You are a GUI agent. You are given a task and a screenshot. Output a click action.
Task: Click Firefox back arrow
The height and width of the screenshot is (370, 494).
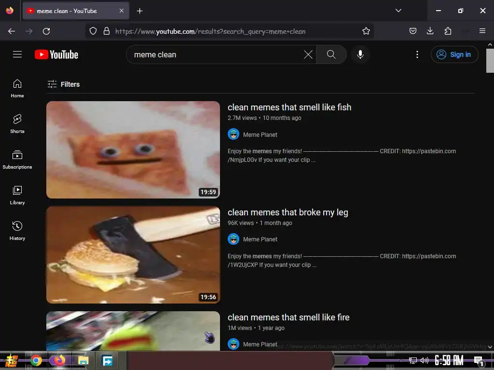[12, 31]
